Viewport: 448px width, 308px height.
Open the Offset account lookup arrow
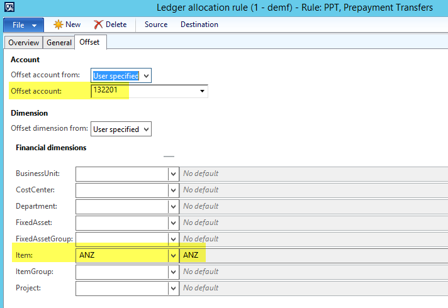[202, 92]
